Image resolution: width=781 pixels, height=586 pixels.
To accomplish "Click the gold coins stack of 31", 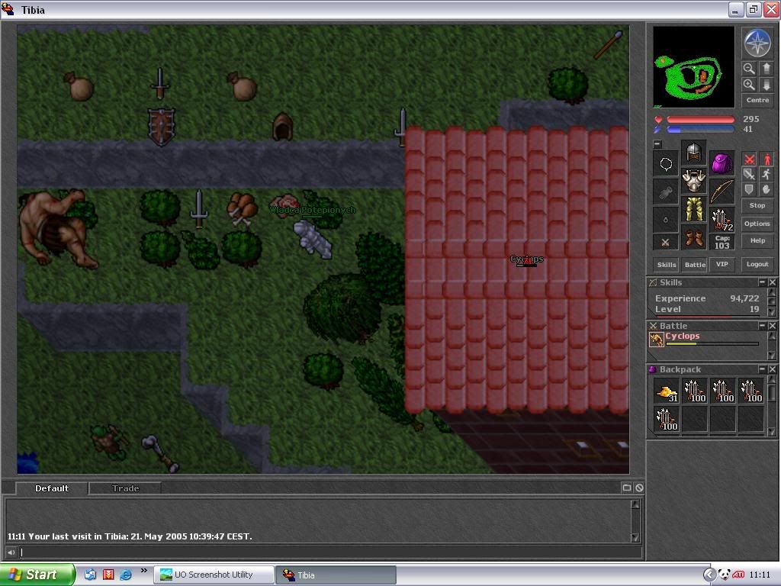I will pos(667,391).
